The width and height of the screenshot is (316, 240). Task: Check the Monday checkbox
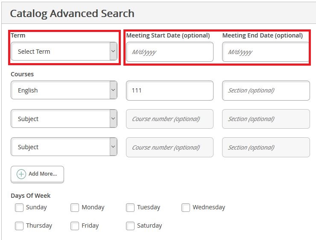tap(75, 208)
